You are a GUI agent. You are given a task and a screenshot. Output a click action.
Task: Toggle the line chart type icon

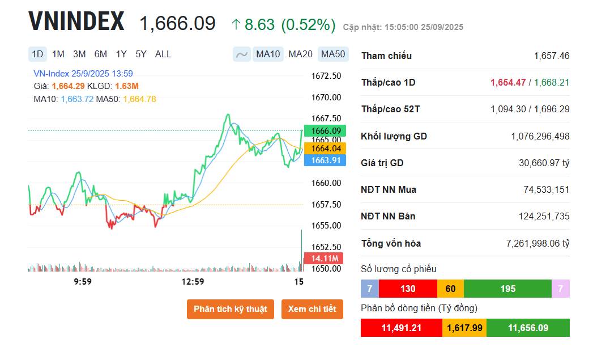[242, 54]
